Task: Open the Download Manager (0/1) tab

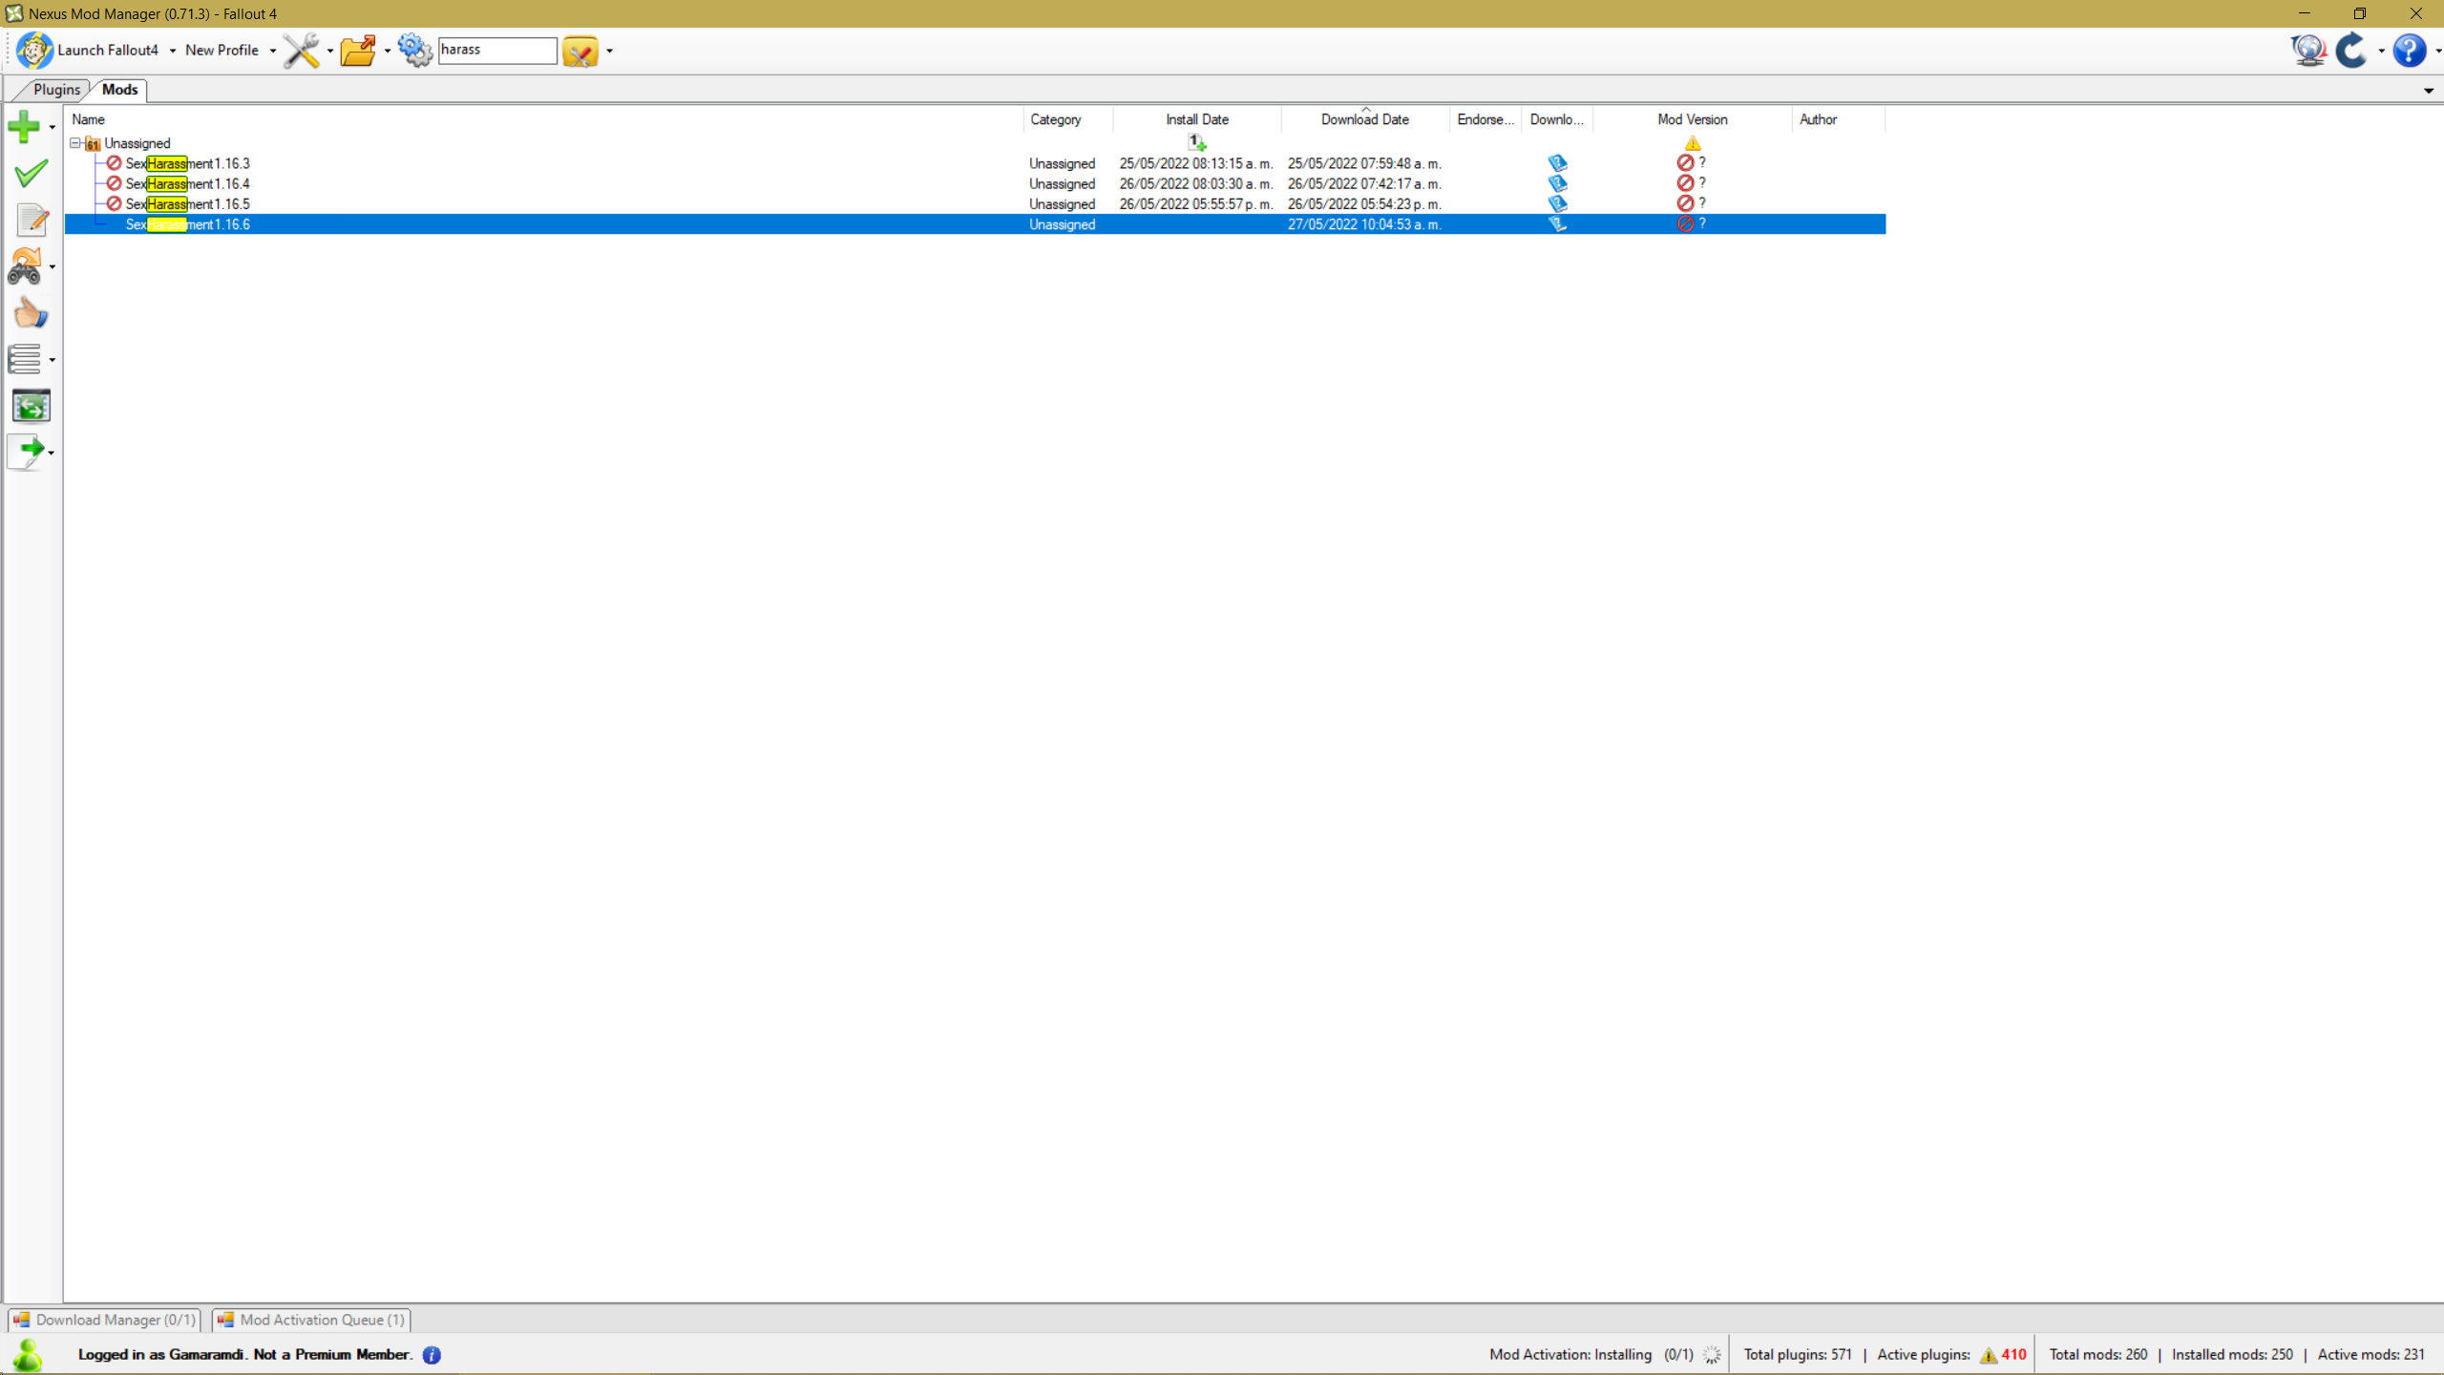Action: click(105, 1320)
